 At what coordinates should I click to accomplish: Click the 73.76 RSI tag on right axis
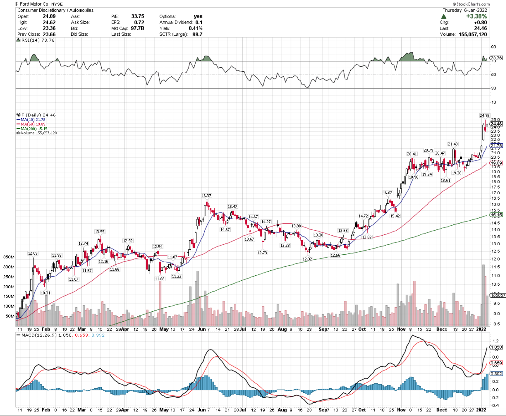(x=496, y=58)
